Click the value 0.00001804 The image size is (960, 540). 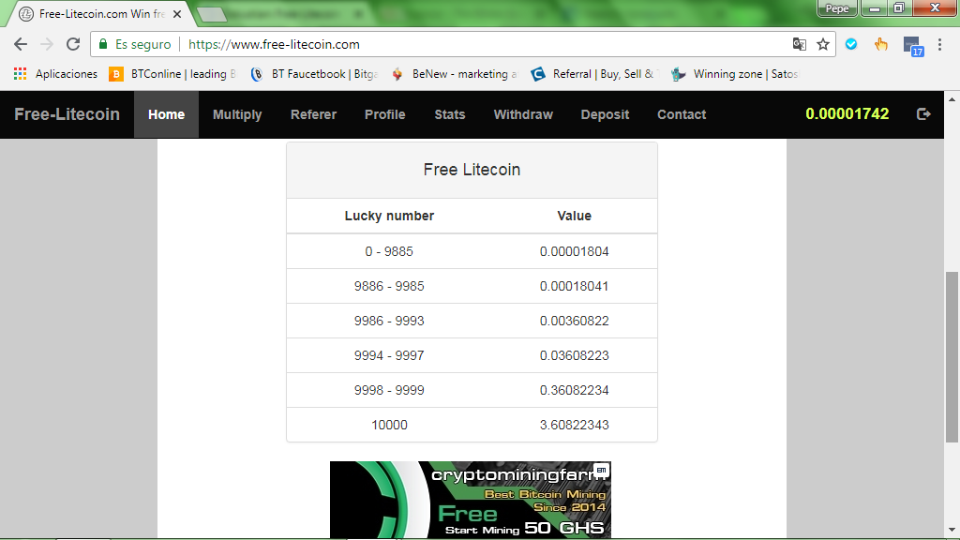pyautogui.click(x=575, y=251)
